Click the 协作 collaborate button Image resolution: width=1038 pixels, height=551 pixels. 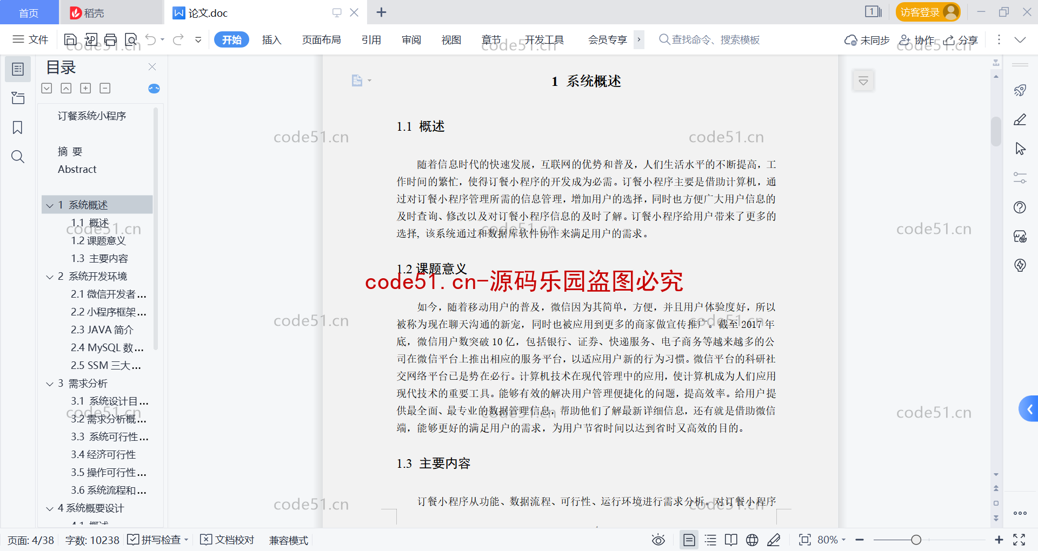click(x=917, y=40)
